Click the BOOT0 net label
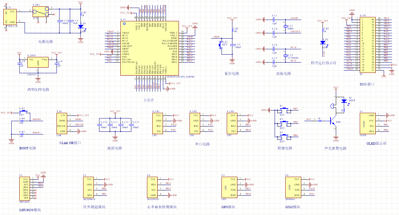Image resolution: width=399 pixels, height=215 pixels. [37, 119]
